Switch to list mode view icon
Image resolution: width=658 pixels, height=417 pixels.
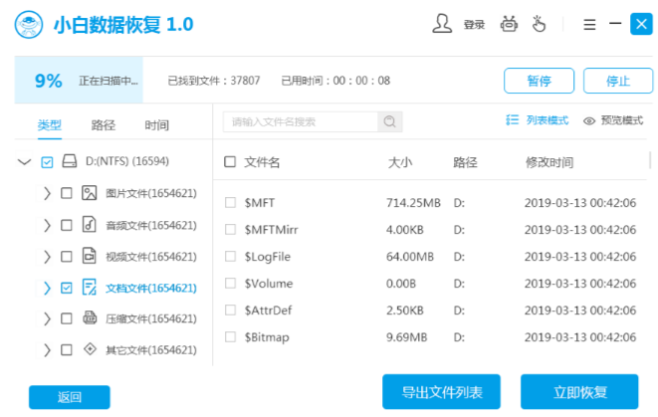[x=513, y=120]
